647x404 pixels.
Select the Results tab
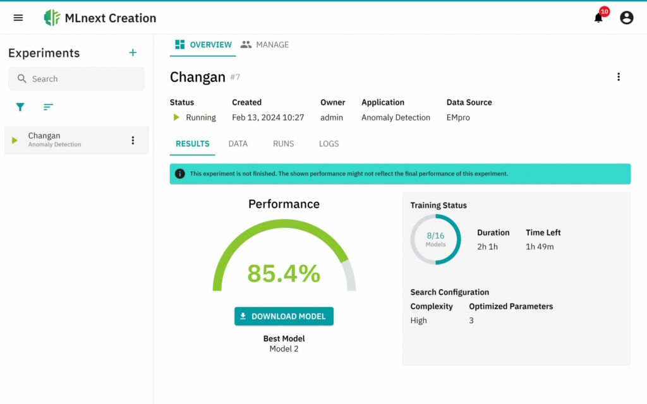pos(193,144)
